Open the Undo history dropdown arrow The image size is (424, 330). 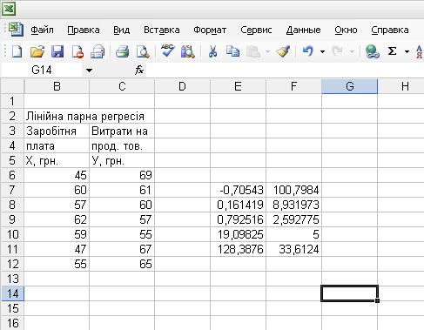click(x=322, y=52)
